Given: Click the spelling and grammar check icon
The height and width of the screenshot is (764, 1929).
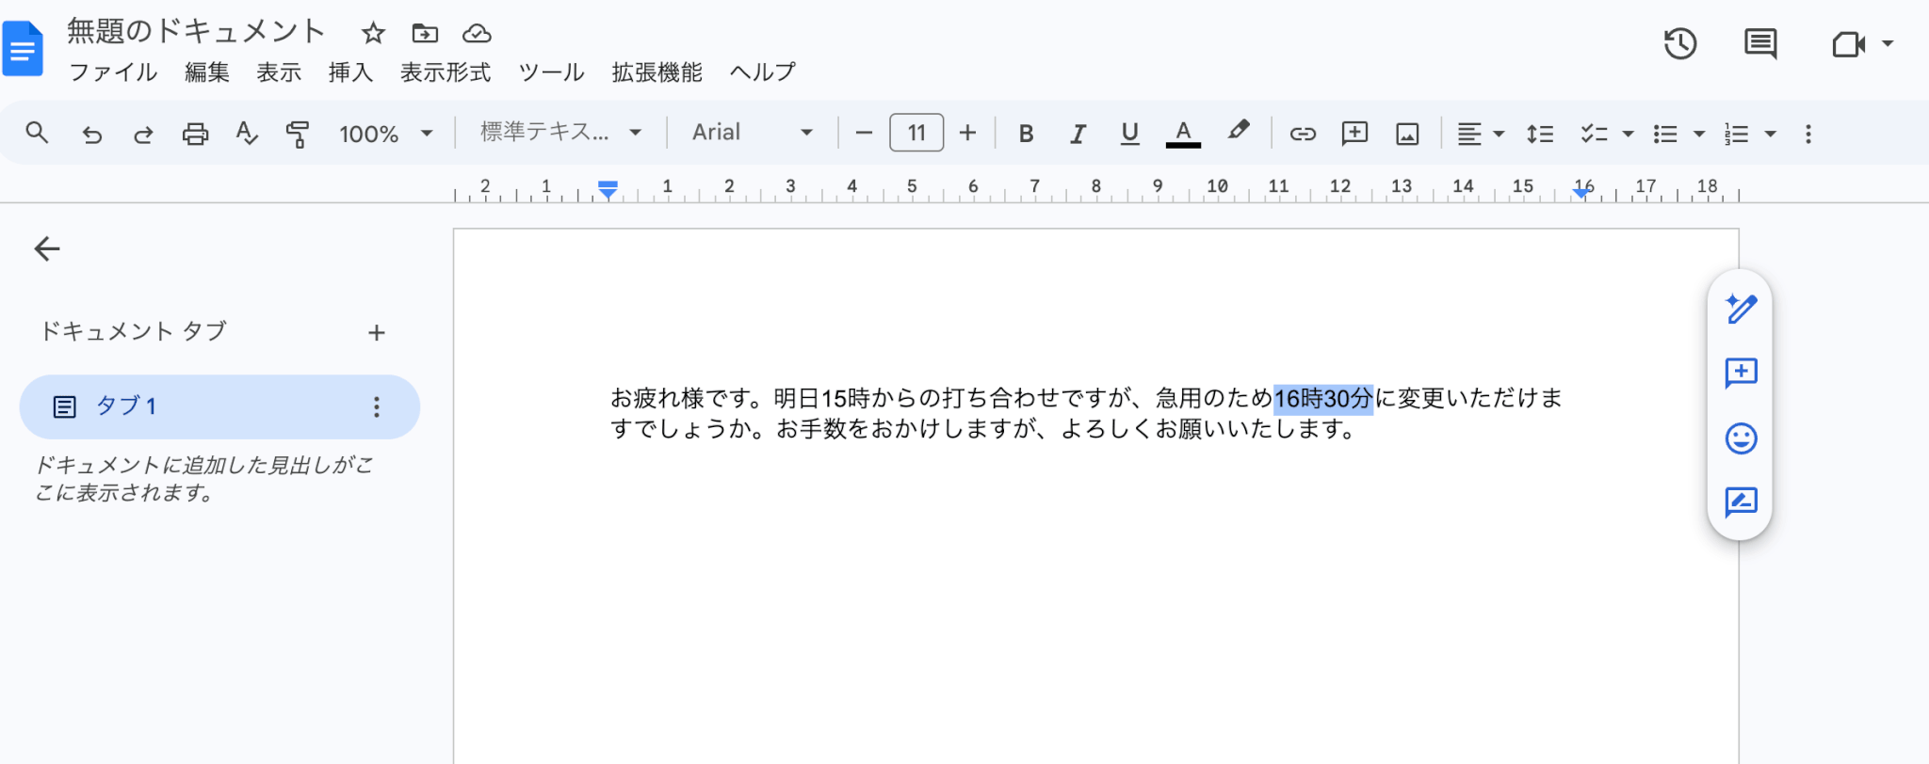Looking at the screenshot, I should point(247,134).
